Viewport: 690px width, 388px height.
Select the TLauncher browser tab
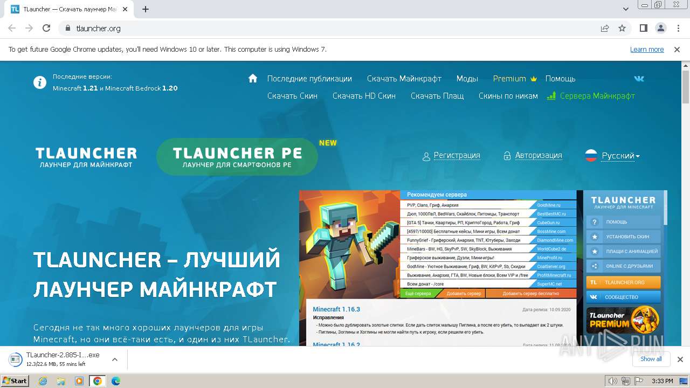pos(69,9)
